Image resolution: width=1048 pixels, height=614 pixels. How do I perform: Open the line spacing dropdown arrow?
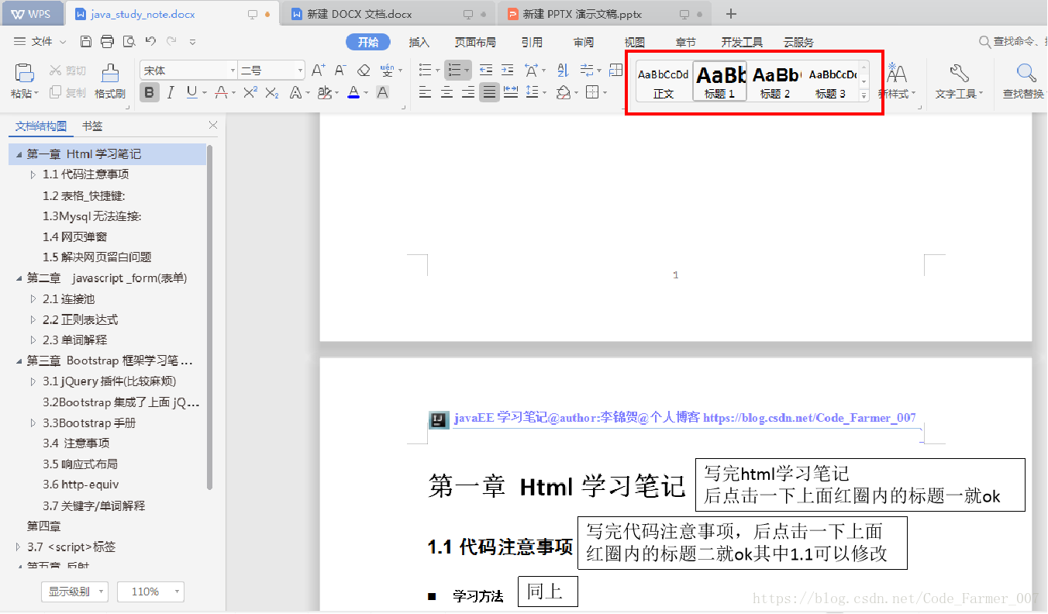click(x=543, y=93)
